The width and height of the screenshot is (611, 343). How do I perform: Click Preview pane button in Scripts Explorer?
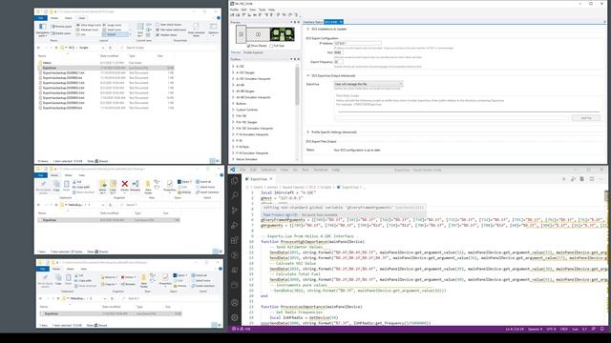[62, 27]
